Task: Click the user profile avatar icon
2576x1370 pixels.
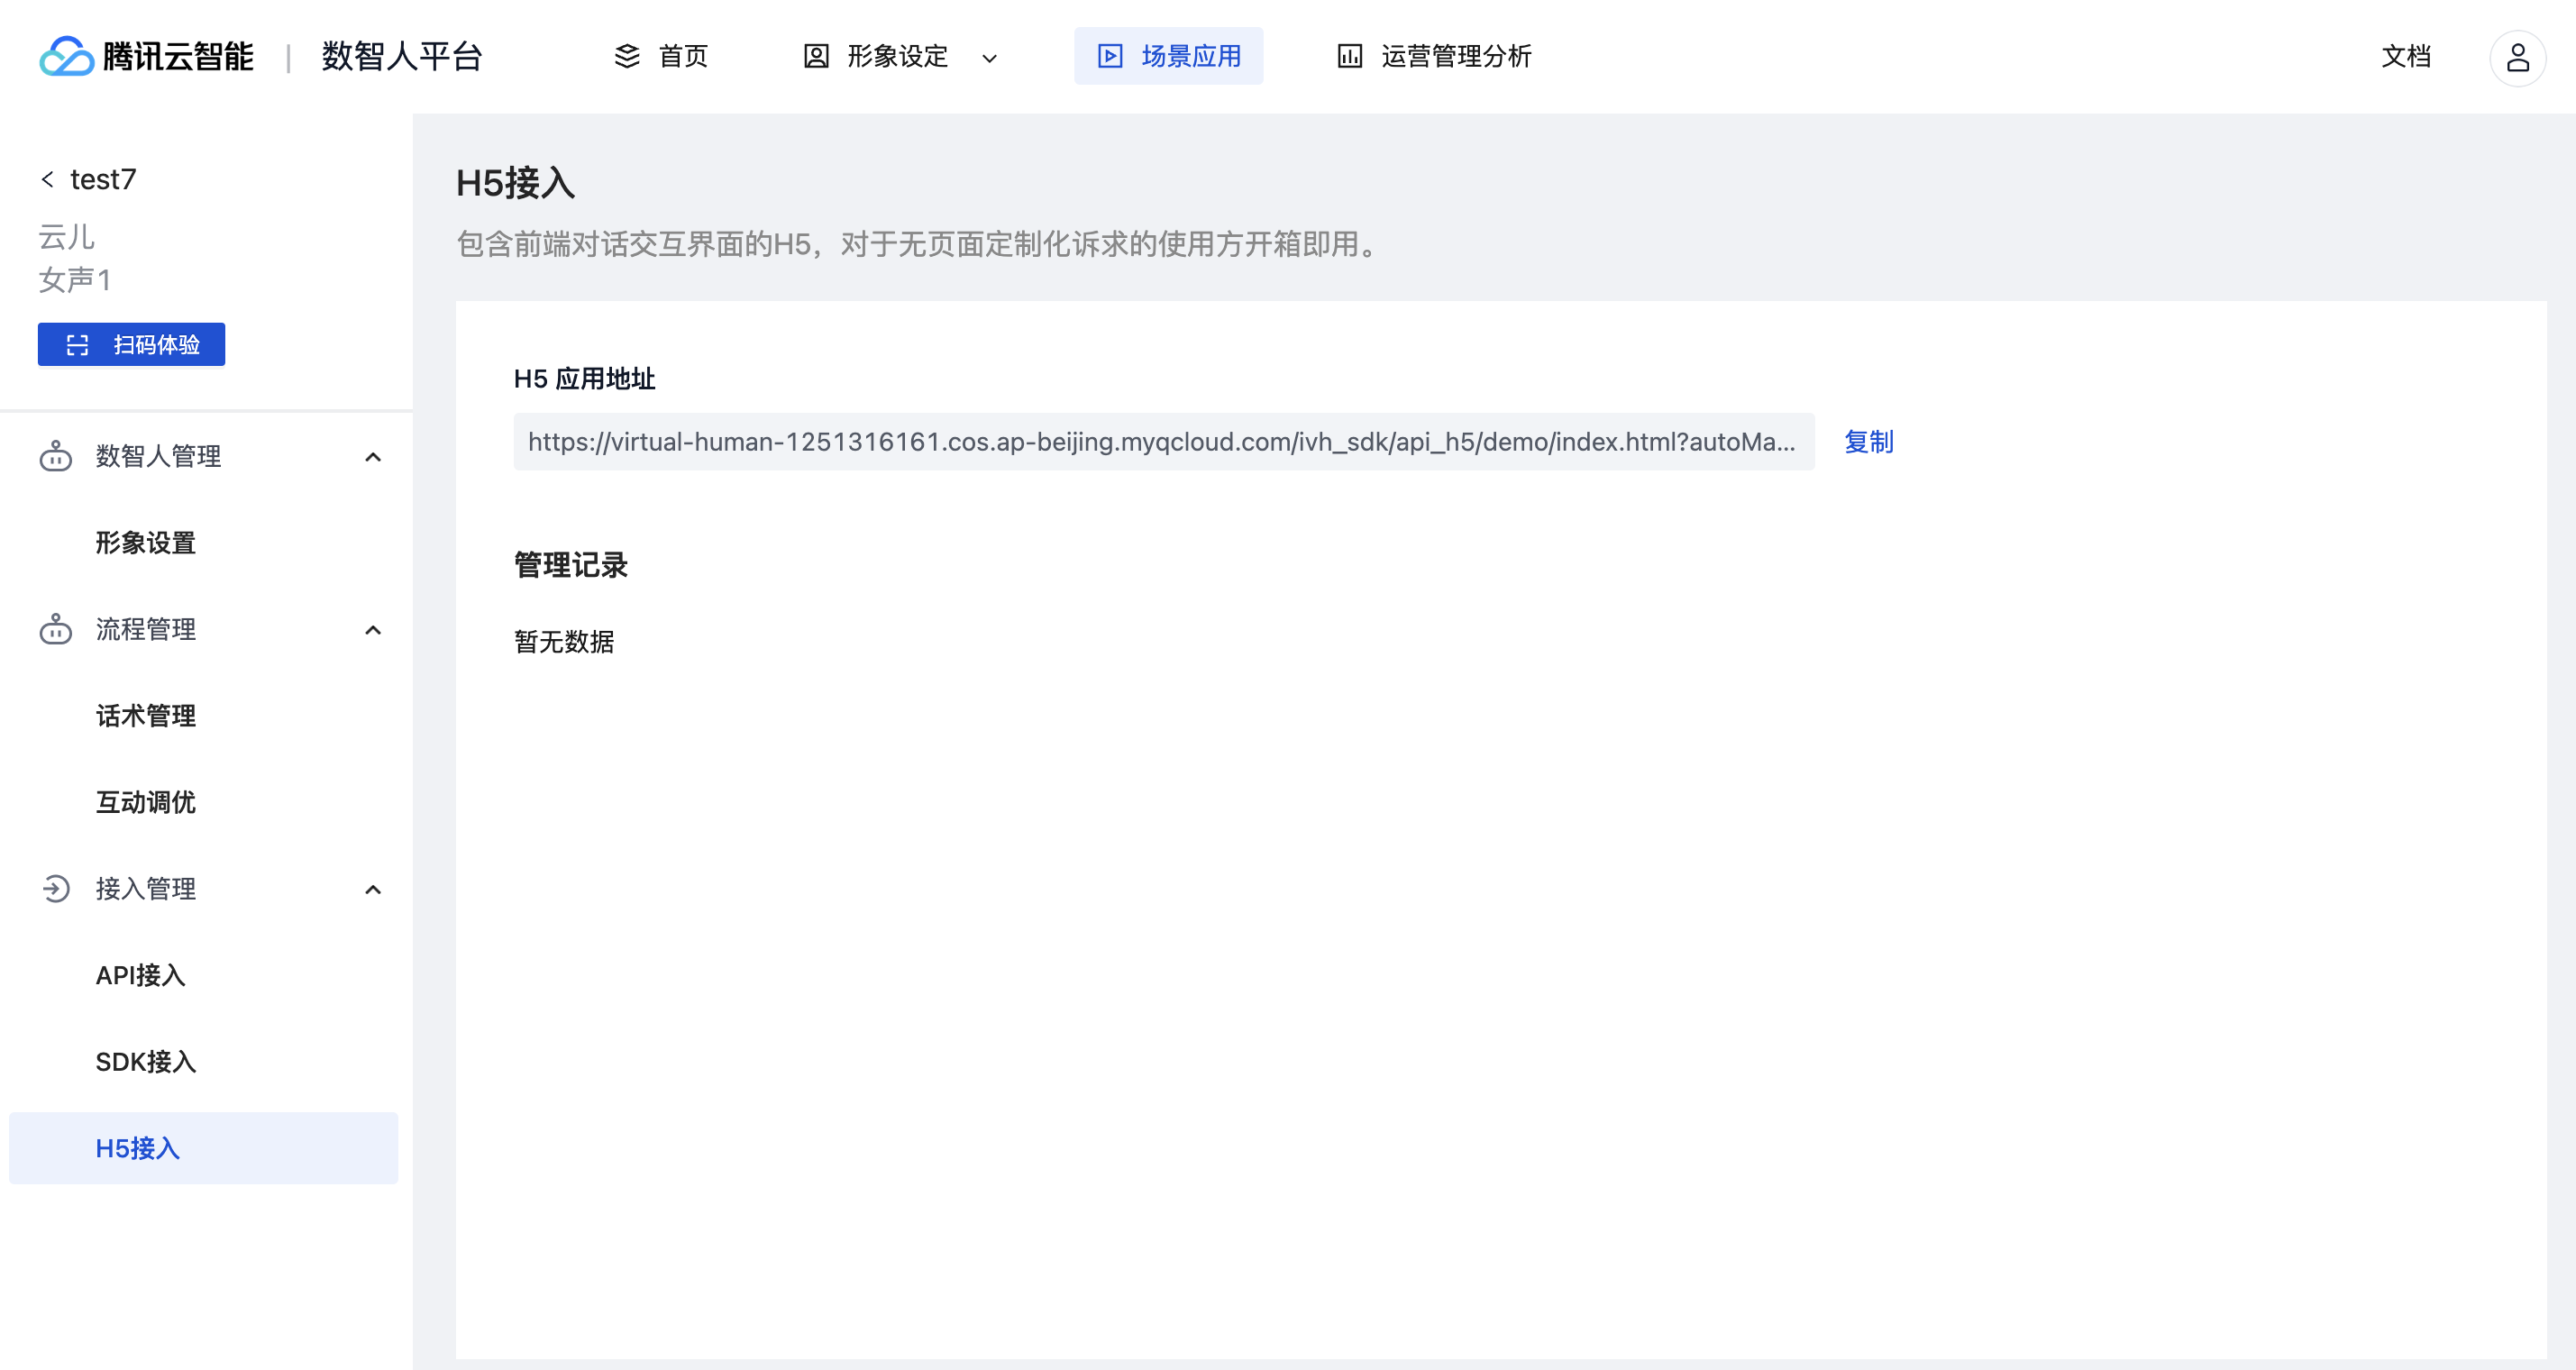Action: [2517, 57]
